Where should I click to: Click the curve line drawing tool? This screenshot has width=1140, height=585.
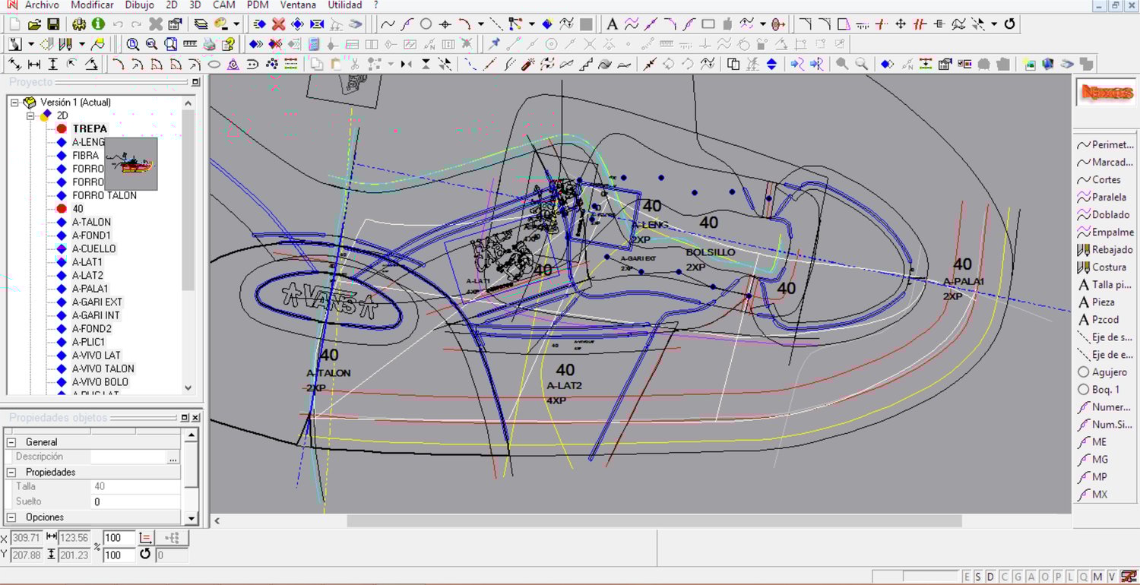(x=388, y=24)
